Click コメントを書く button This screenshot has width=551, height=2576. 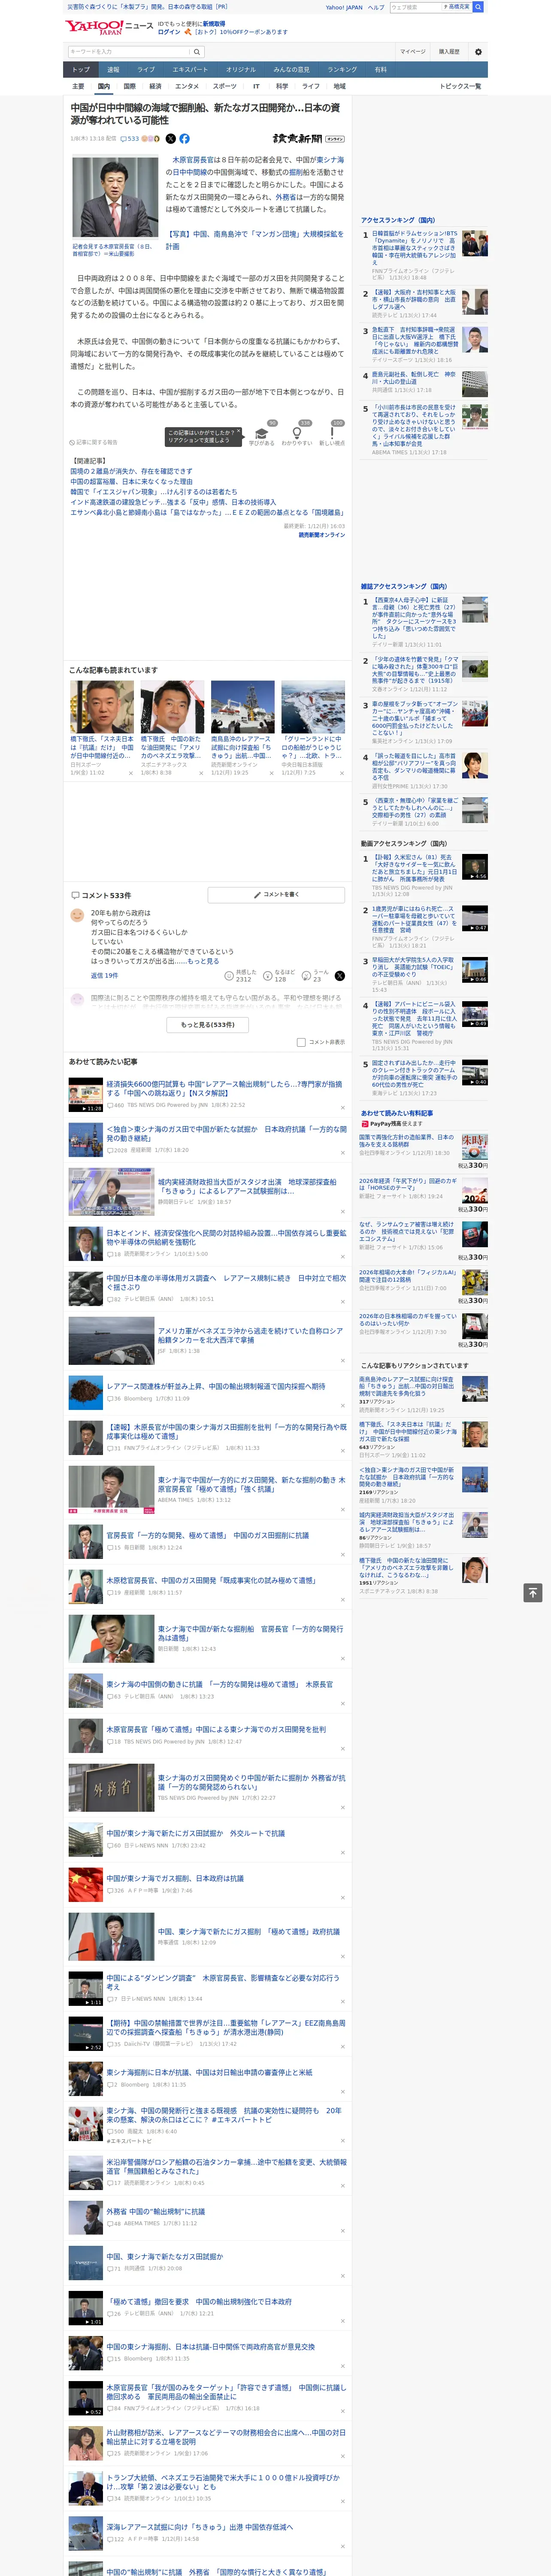coord(276,895)
